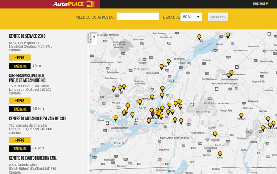
Task: Select the yellow pin above Lac Saint-Pierre
Action: [x=199, y=37]
